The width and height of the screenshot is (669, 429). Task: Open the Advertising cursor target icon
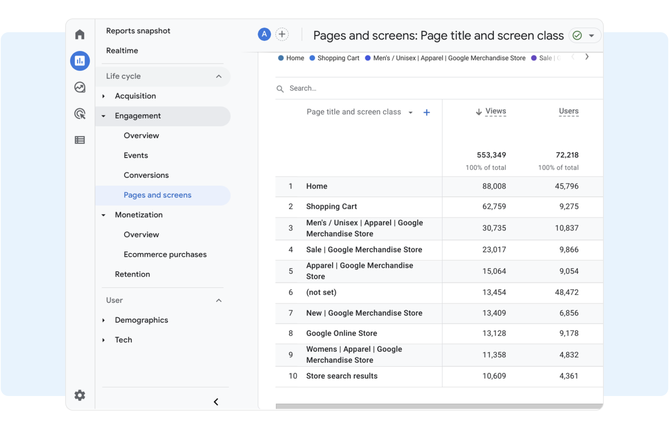80,114
